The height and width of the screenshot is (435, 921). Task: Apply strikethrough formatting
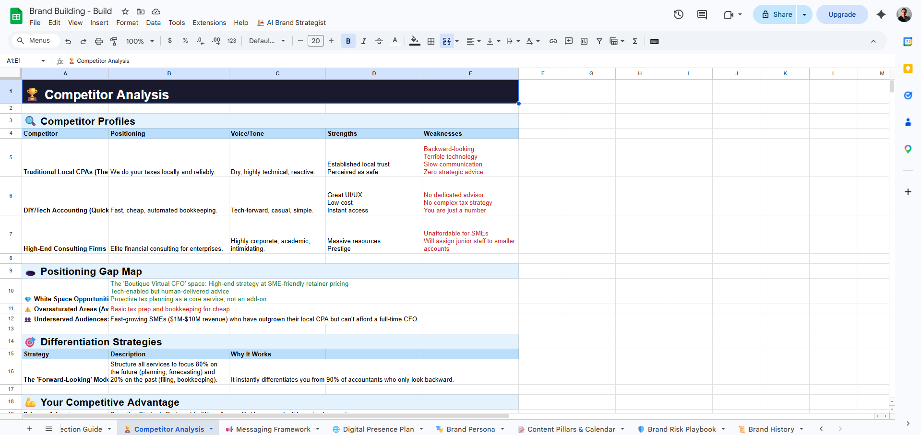tap(379, 41)
